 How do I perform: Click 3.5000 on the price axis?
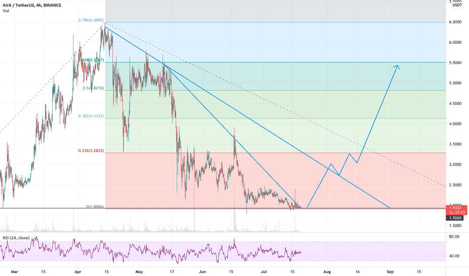coord(455,144)
